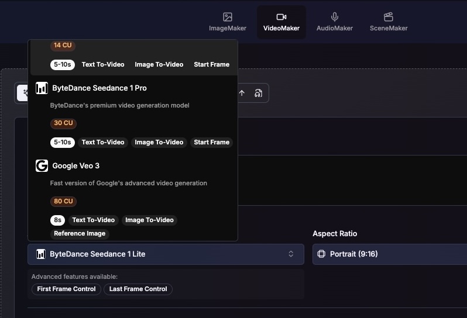Click Start Frame tag under 14 CU model
Image resolution: width=467 pixels, height=318 pixels.
211,64
